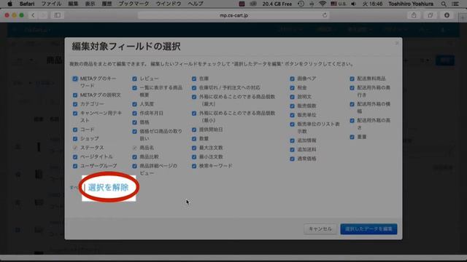467x262 pixels.
Task: Click the mp.cs-cart.jp address bar
Action: tap(233, 15)
